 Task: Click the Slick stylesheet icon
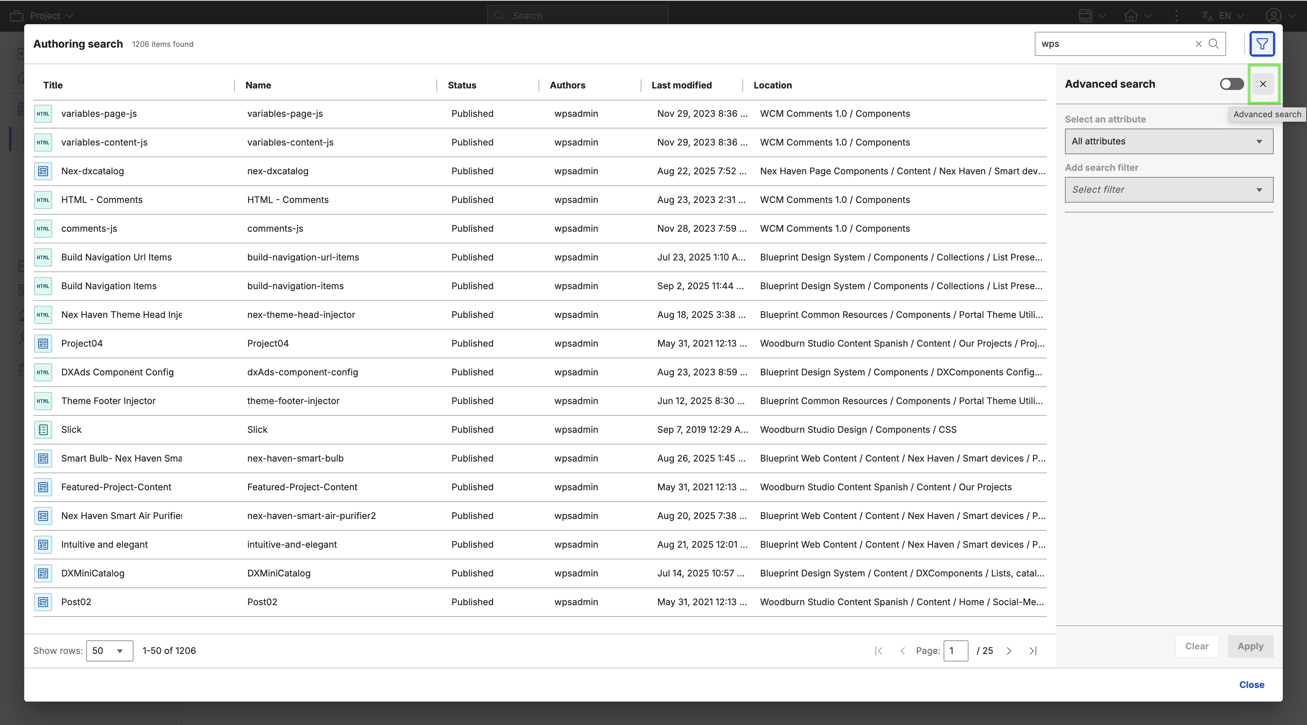[x=43, y=430]
